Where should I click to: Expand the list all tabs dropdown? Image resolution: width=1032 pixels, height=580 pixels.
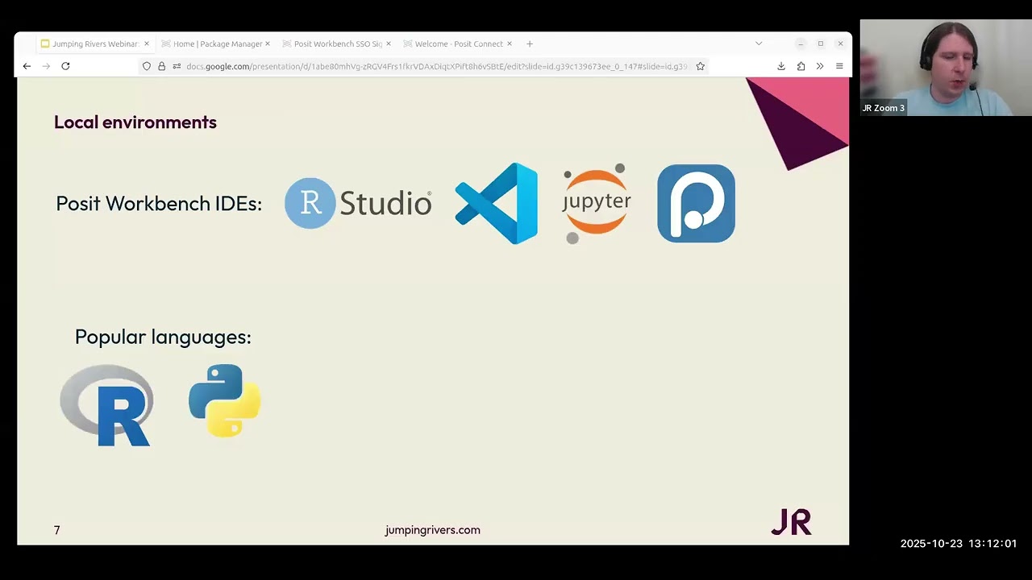(759, 43)
